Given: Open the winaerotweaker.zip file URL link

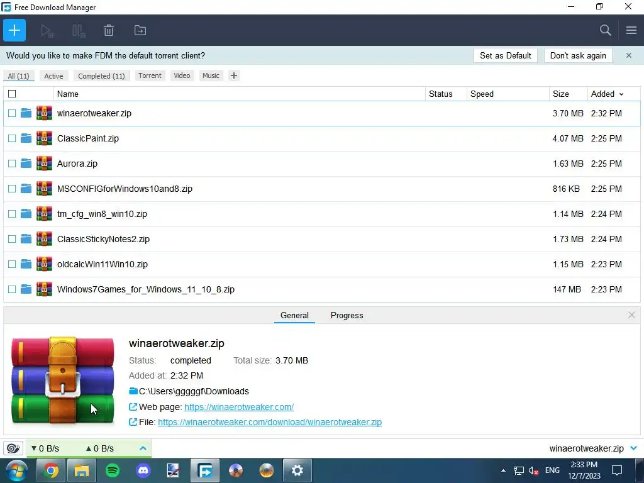Looking at the screenshot, I should click(x=270, y=422).
